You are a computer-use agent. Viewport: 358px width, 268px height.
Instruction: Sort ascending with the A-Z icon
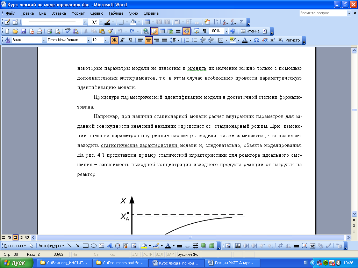point(225,22)
